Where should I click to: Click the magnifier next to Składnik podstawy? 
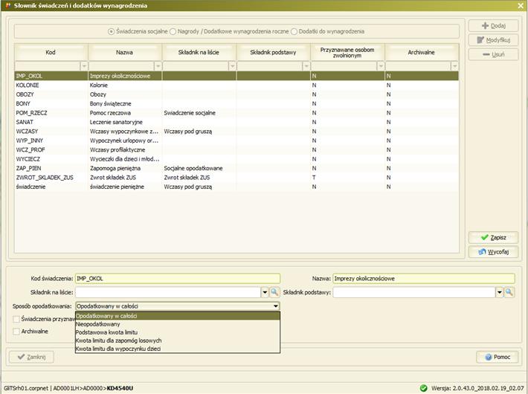point(509,292)
